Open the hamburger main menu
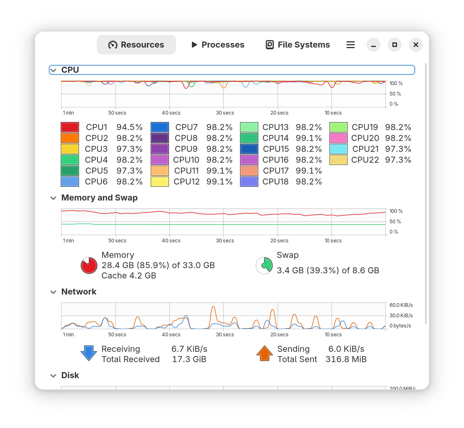The image size is (464, 428). [x=350, y=45]
